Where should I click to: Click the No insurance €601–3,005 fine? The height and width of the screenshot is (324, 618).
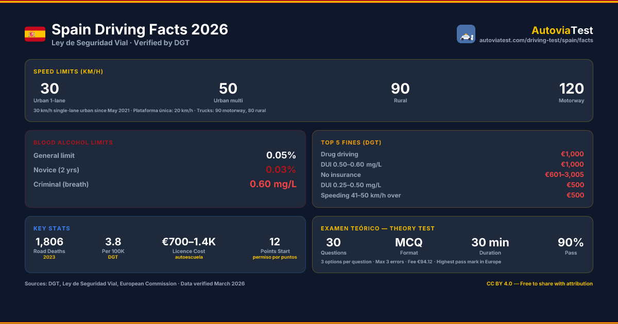[x=564, y=175]
